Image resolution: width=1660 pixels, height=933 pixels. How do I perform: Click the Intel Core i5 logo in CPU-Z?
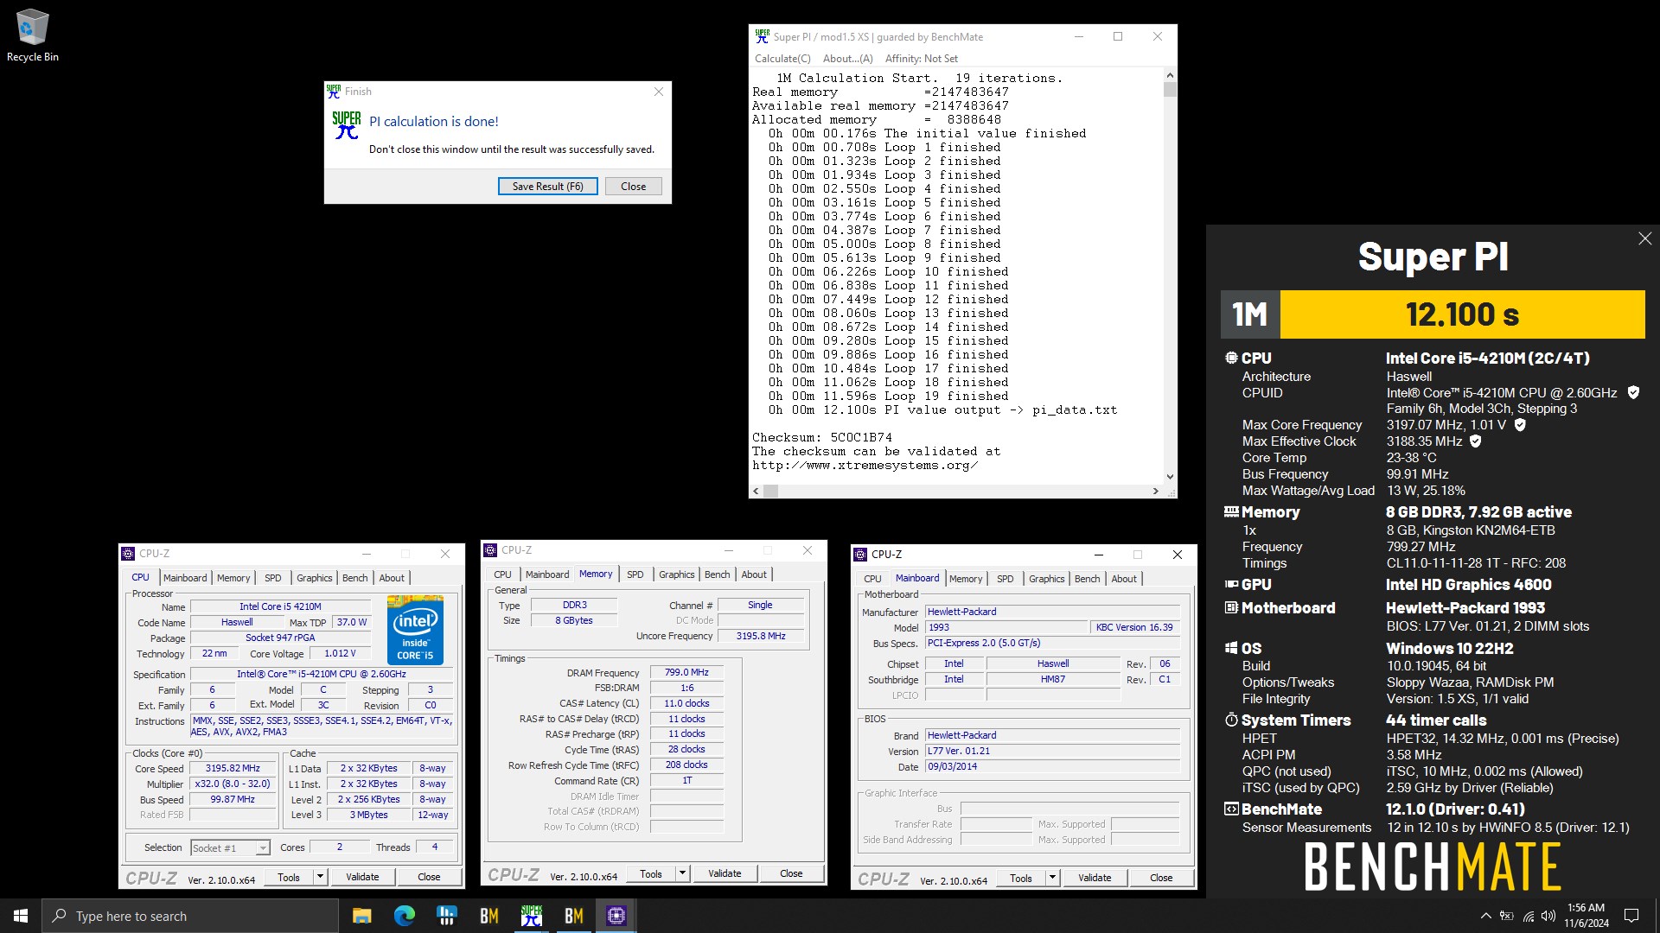pyautogui.click(x=415, y=630)
